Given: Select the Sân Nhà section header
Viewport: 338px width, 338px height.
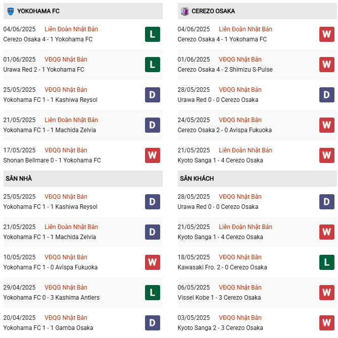Looking at the screenshot, I should (x=19, y=179).
